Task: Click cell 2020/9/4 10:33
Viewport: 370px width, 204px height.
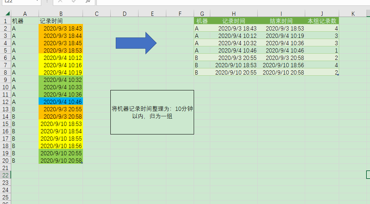Action: pos(61,87)
